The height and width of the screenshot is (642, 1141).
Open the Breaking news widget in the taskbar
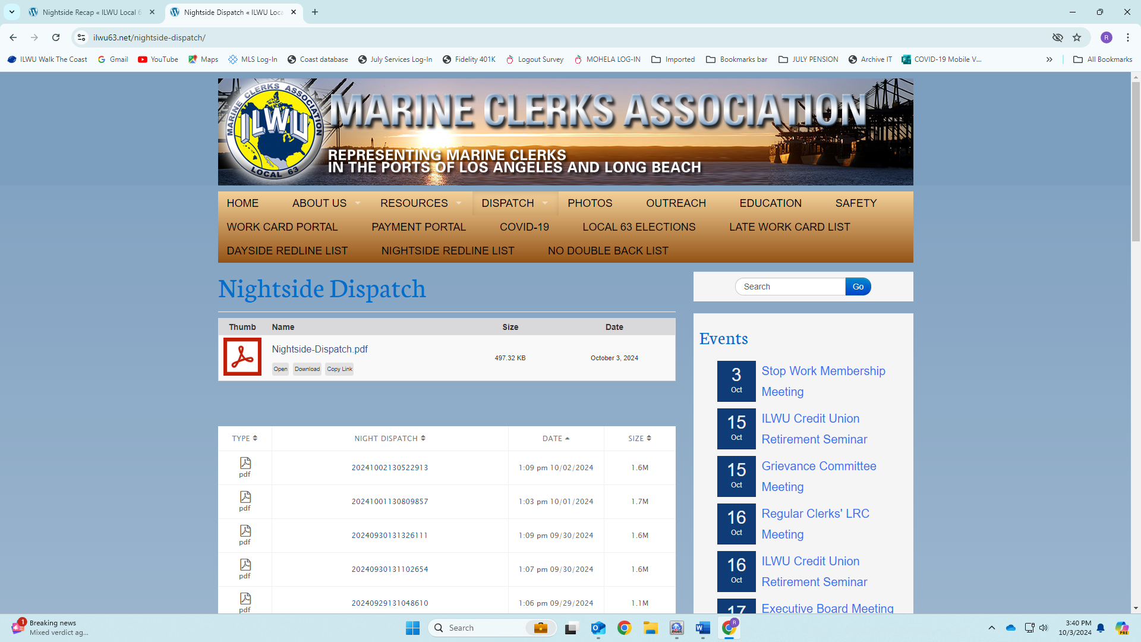pyautogui.click(x=51, y=628)
